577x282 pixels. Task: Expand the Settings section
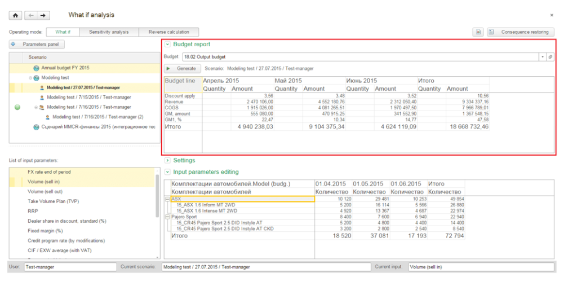click(167, 161)
